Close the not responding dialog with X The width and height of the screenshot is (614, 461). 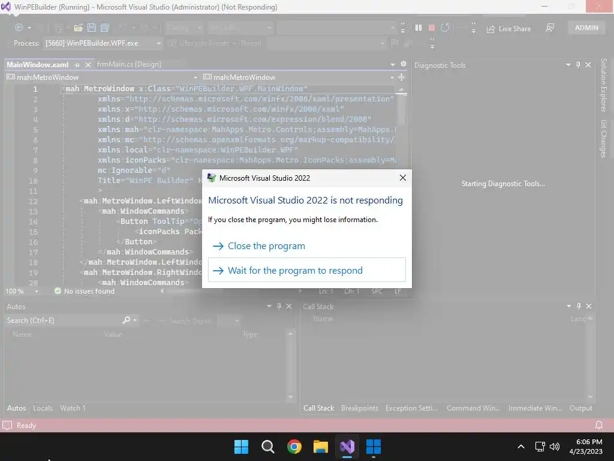tap(402, 178)
